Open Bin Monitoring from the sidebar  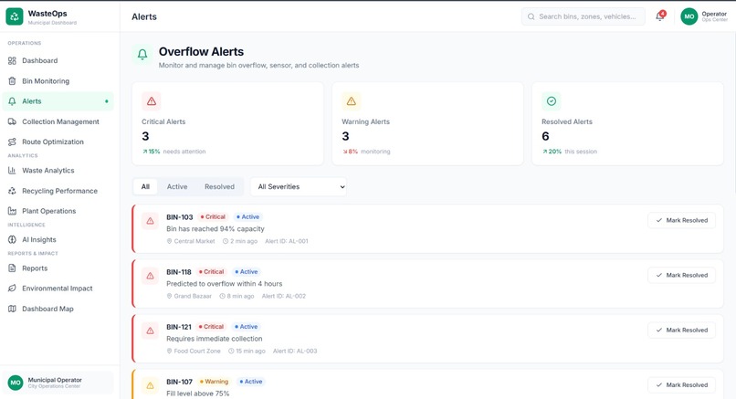coord(58,80)
